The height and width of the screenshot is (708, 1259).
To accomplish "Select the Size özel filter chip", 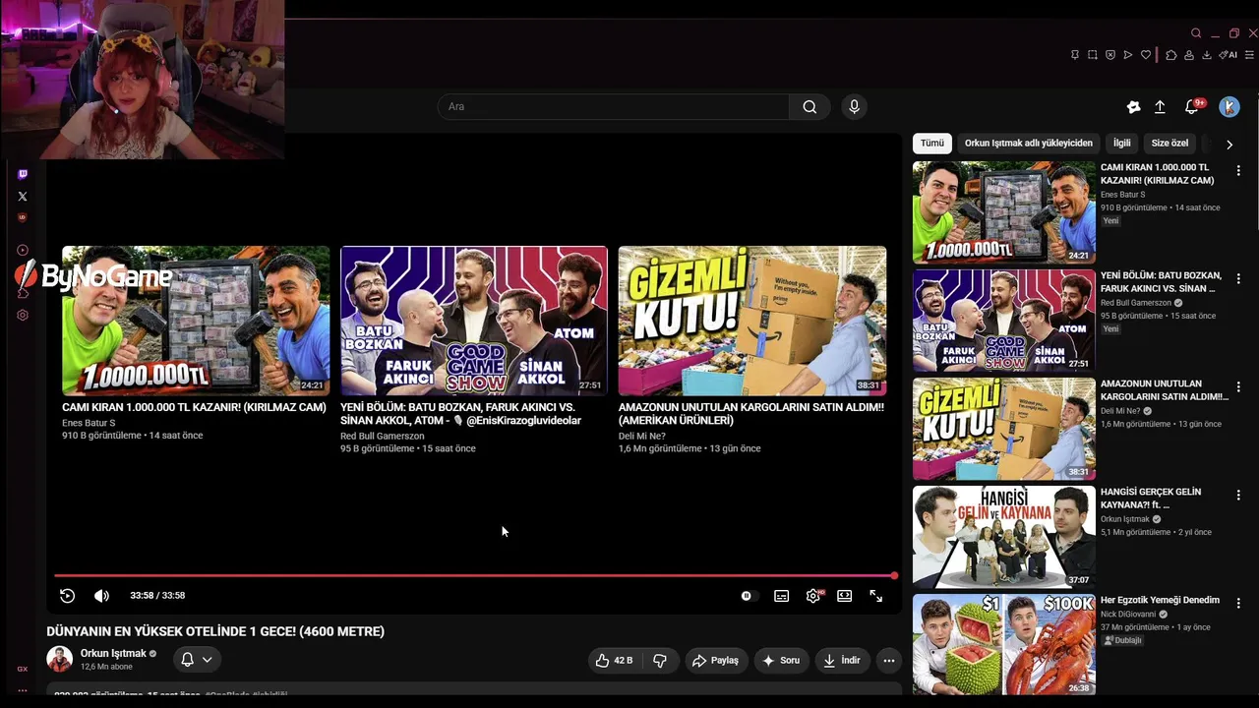I will pyautogui.click(x=1169, y=144).
